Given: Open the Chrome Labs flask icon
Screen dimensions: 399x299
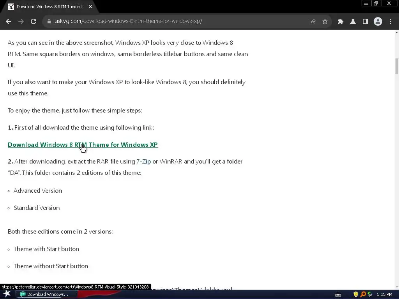Looking at the screenshot, I should (x=353, y=22).
